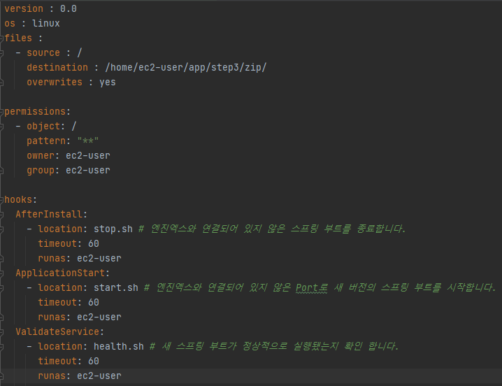Image resolution: width=502 pixels, height=386 pixels.
Task: Click 'location' key on the health.sh line
Action: 60,347
